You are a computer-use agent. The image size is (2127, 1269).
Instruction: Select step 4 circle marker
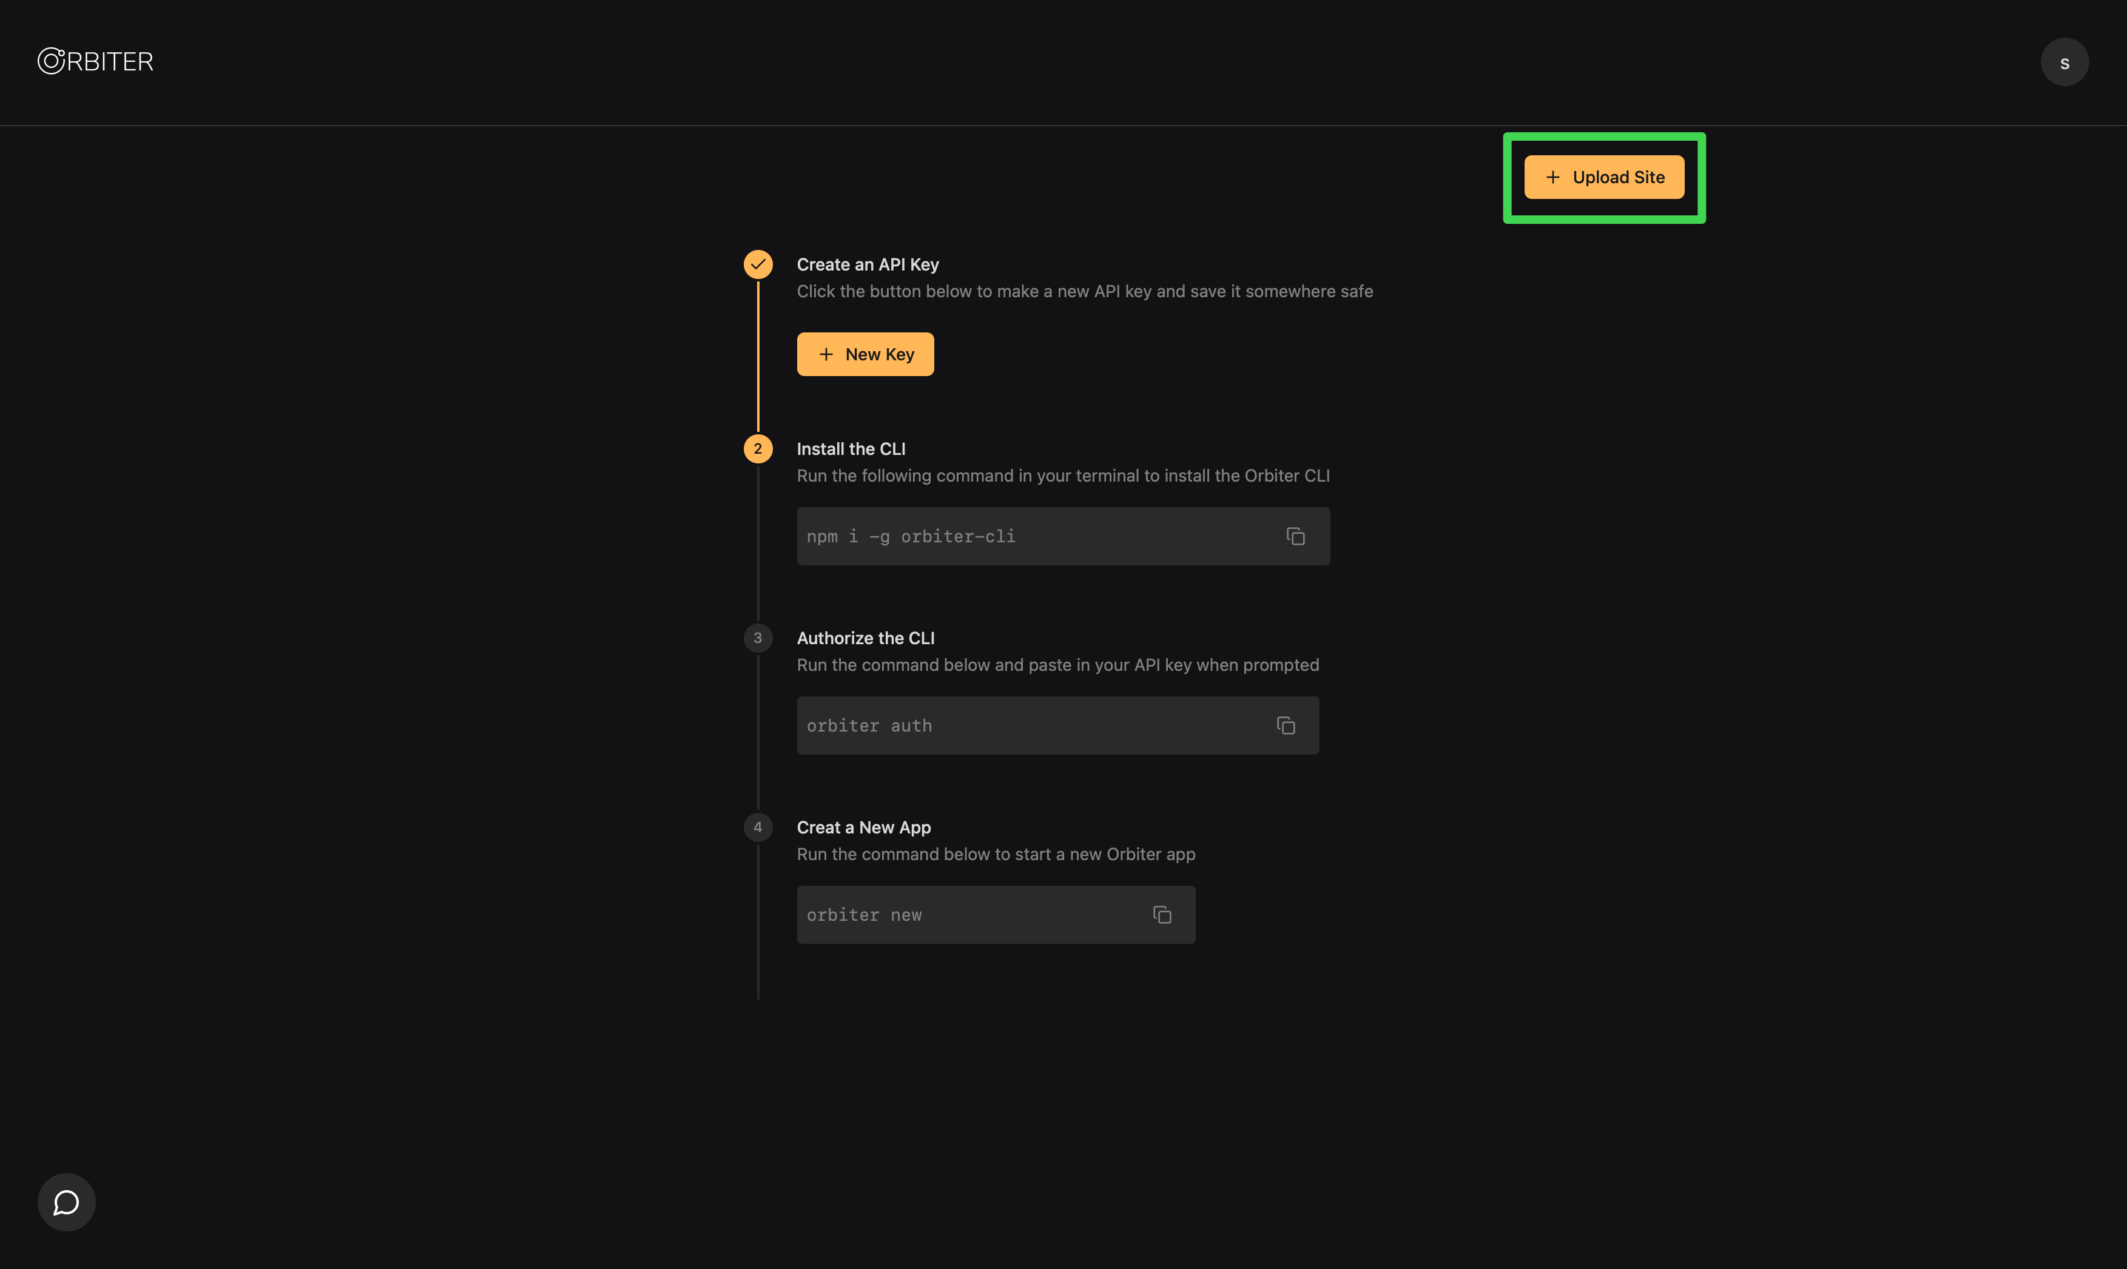(758, 827)
